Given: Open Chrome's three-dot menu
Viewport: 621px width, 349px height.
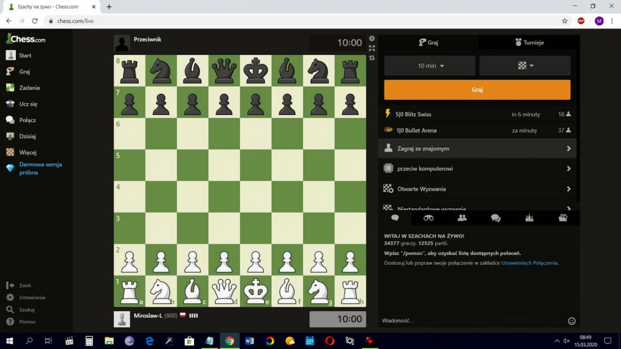Looking at the screenshot, I should click(x=612, y=21).
